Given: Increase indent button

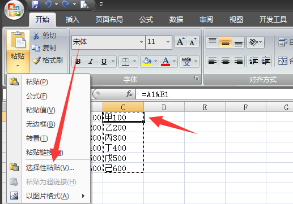Looking at the screenshot, I should point(266,61).
